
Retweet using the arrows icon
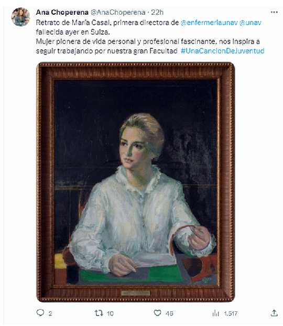pyautogui.click(x=99, y=313)
